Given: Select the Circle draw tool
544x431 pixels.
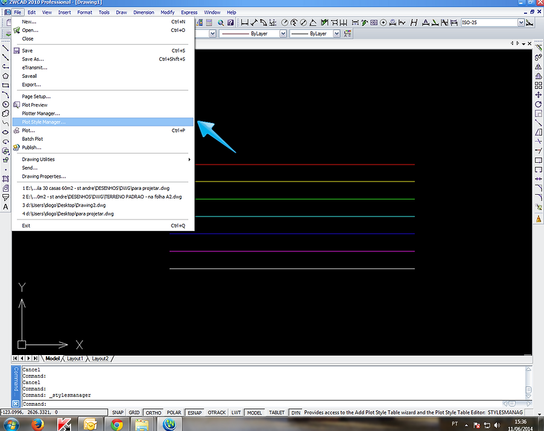Looking at the screenshot, I should point(5,104).
